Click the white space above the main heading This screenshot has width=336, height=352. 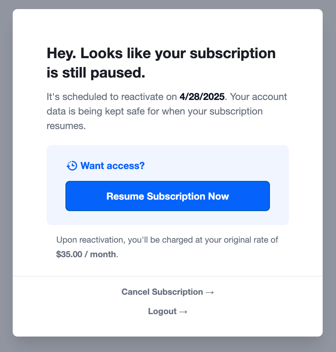pyautogui.click(x=168, y=27)
